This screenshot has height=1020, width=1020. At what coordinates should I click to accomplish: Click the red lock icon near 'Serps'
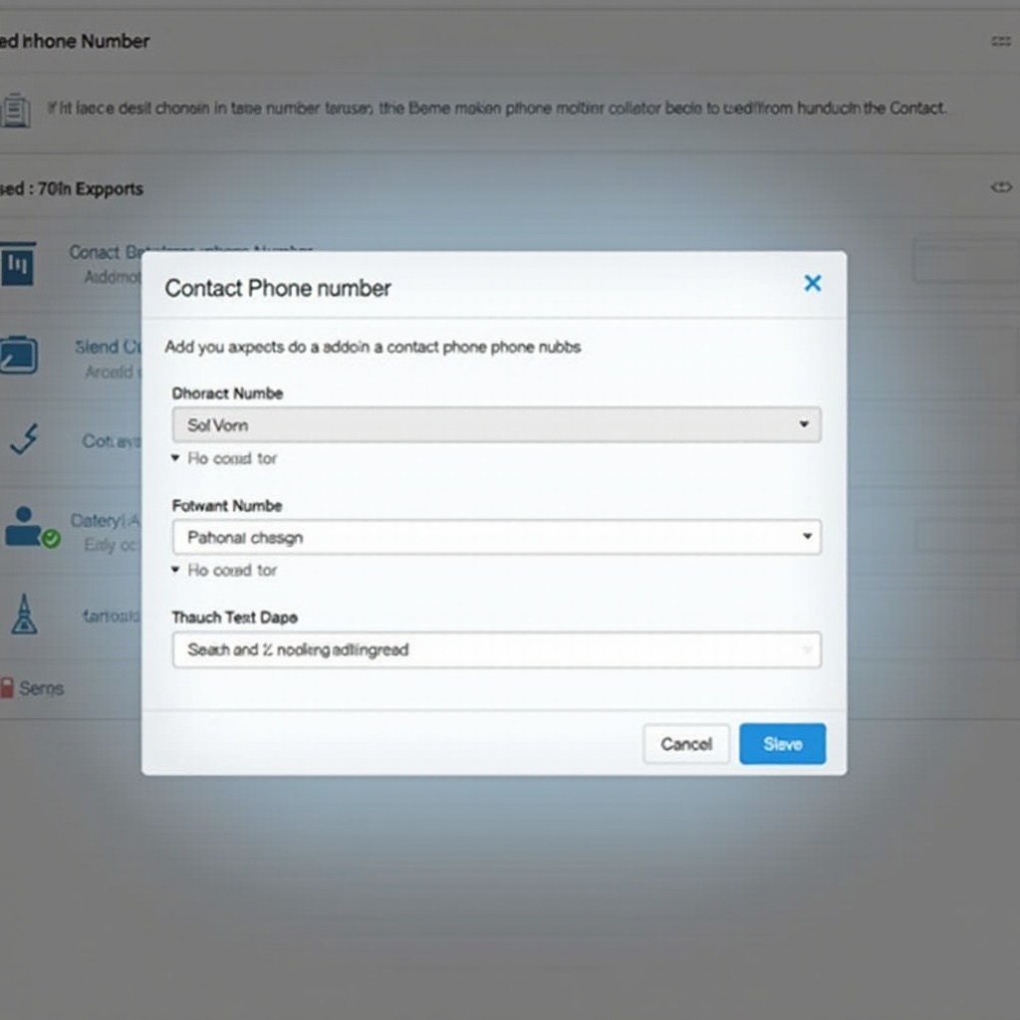7,687
